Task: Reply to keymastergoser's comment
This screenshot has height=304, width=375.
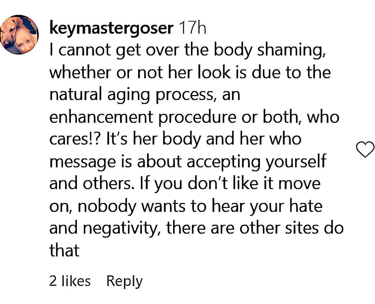Action: click(124, 281)
